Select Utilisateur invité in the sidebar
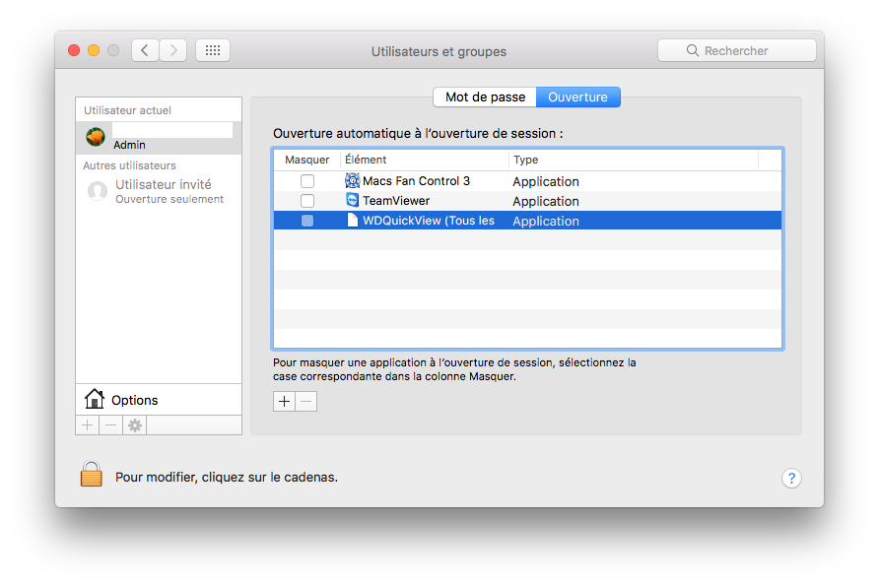 (x=159, y=191)
